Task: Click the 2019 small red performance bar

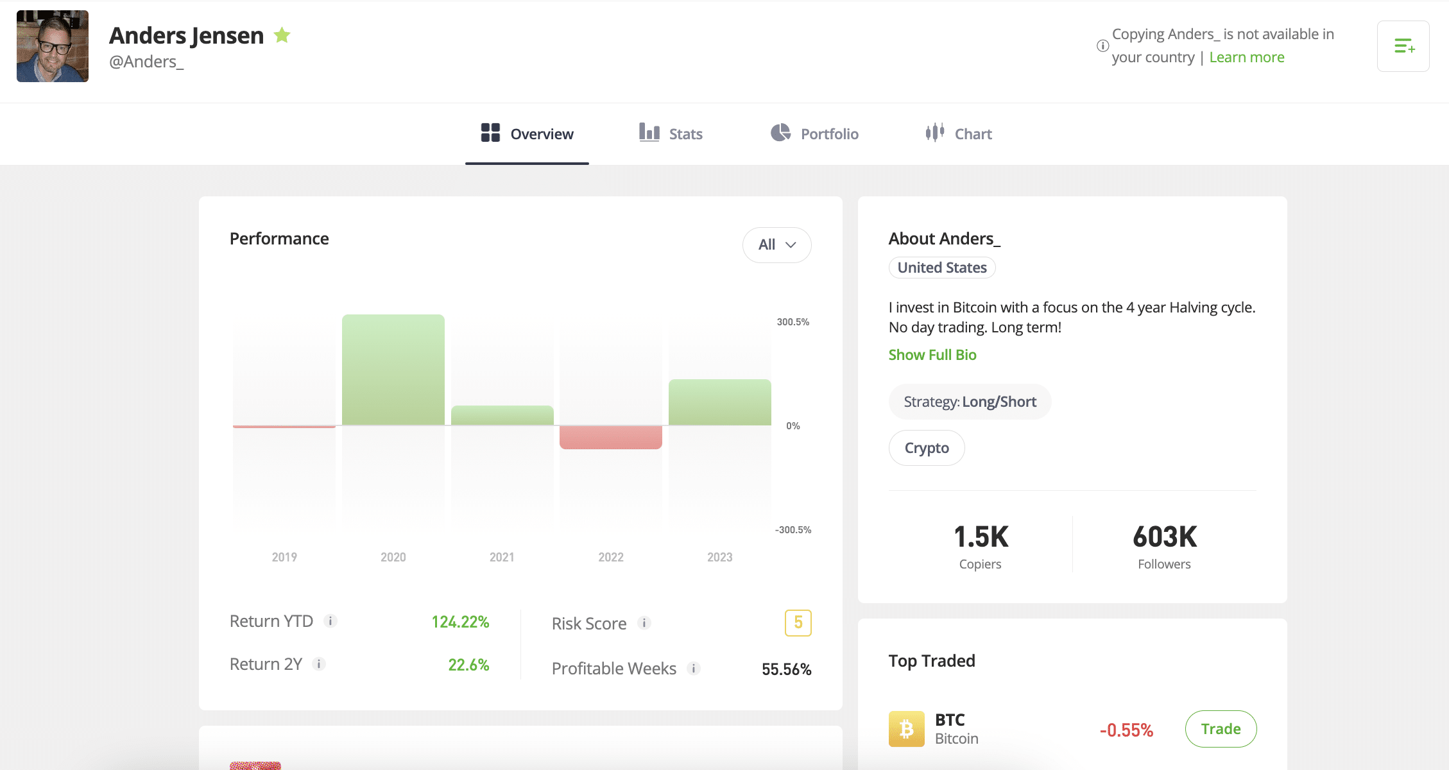Action: [284, 427]
